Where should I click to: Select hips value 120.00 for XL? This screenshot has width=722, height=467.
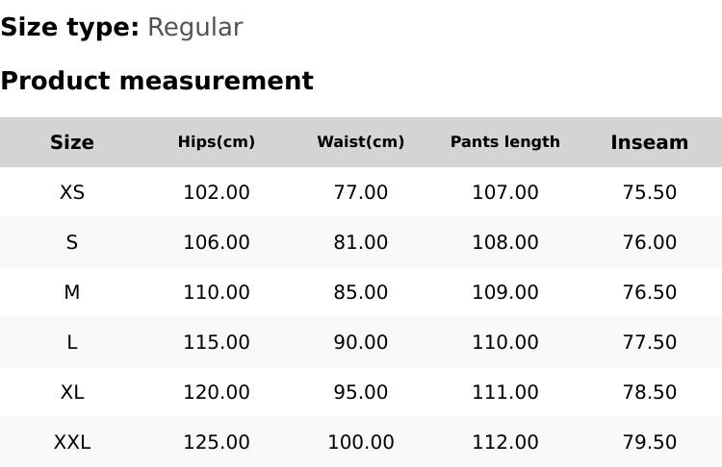click(x=217, y=392)
